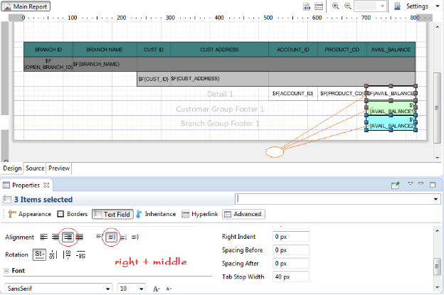Align text to the left

coord(44,237)
